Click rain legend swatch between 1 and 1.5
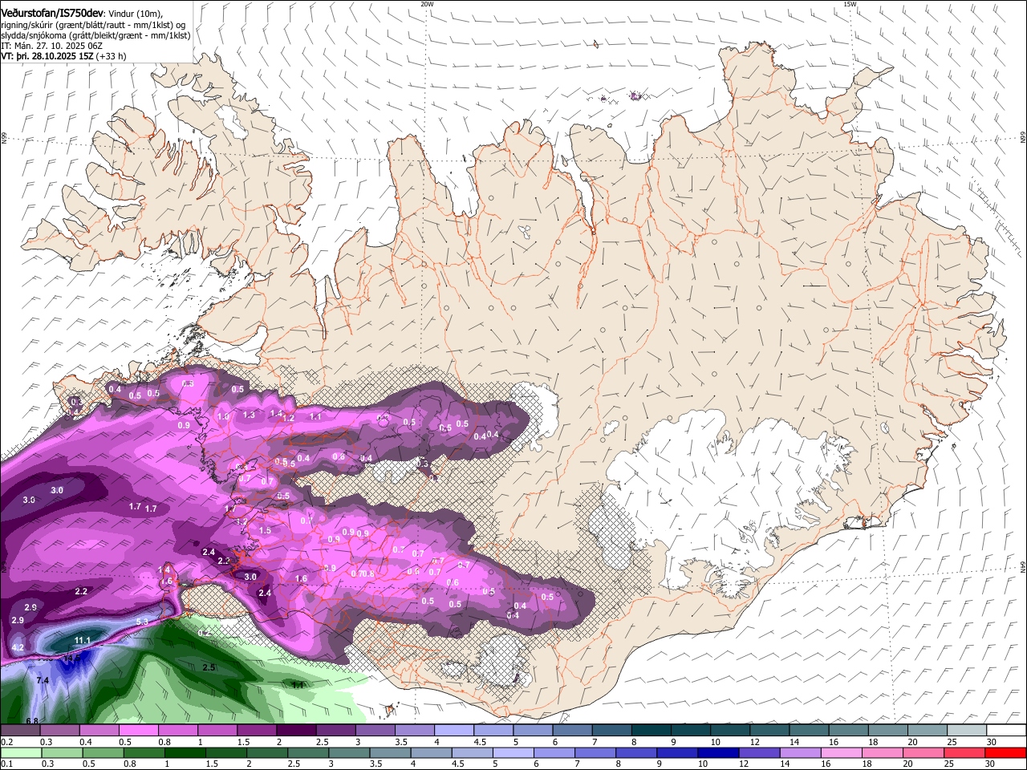Viewport: 1027px width, 770px height. (184, 753)
